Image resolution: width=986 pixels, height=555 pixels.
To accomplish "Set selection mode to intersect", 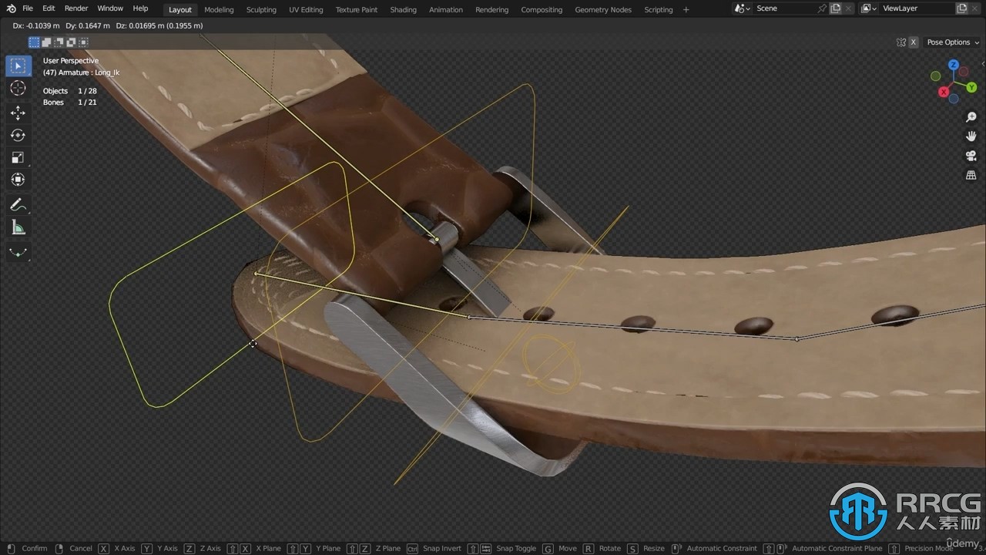I will pos(83,42).
